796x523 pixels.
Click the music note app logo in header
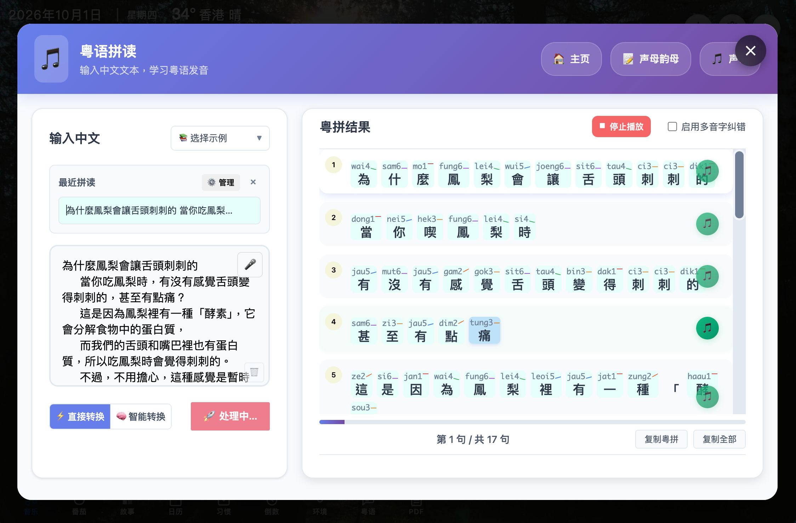tap(51, 59)
